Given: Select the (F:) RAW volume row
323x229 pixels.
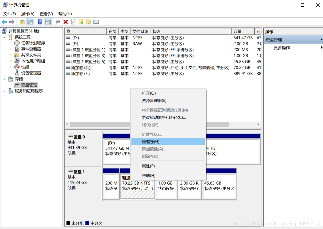Looking at the screenshot, I should 163,44.
